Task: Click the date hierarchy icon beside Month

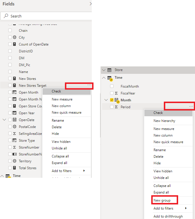Action: tap(117, 100)
